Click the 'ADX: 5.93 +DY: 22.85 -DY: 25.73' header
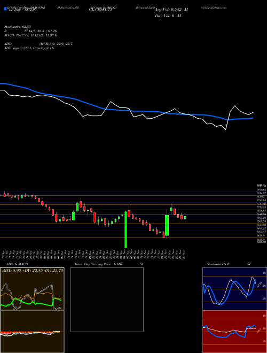Image resolution: width=267 pixels, height=353 pixels. (33, 270)
